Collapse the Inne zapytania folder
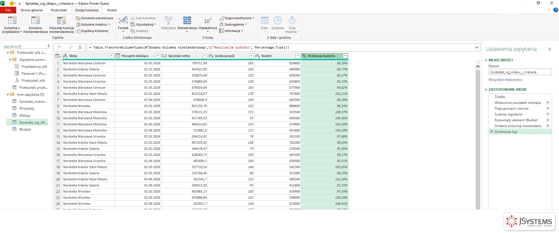This screenshot has height=233, width=559. [x=8, y=95]
